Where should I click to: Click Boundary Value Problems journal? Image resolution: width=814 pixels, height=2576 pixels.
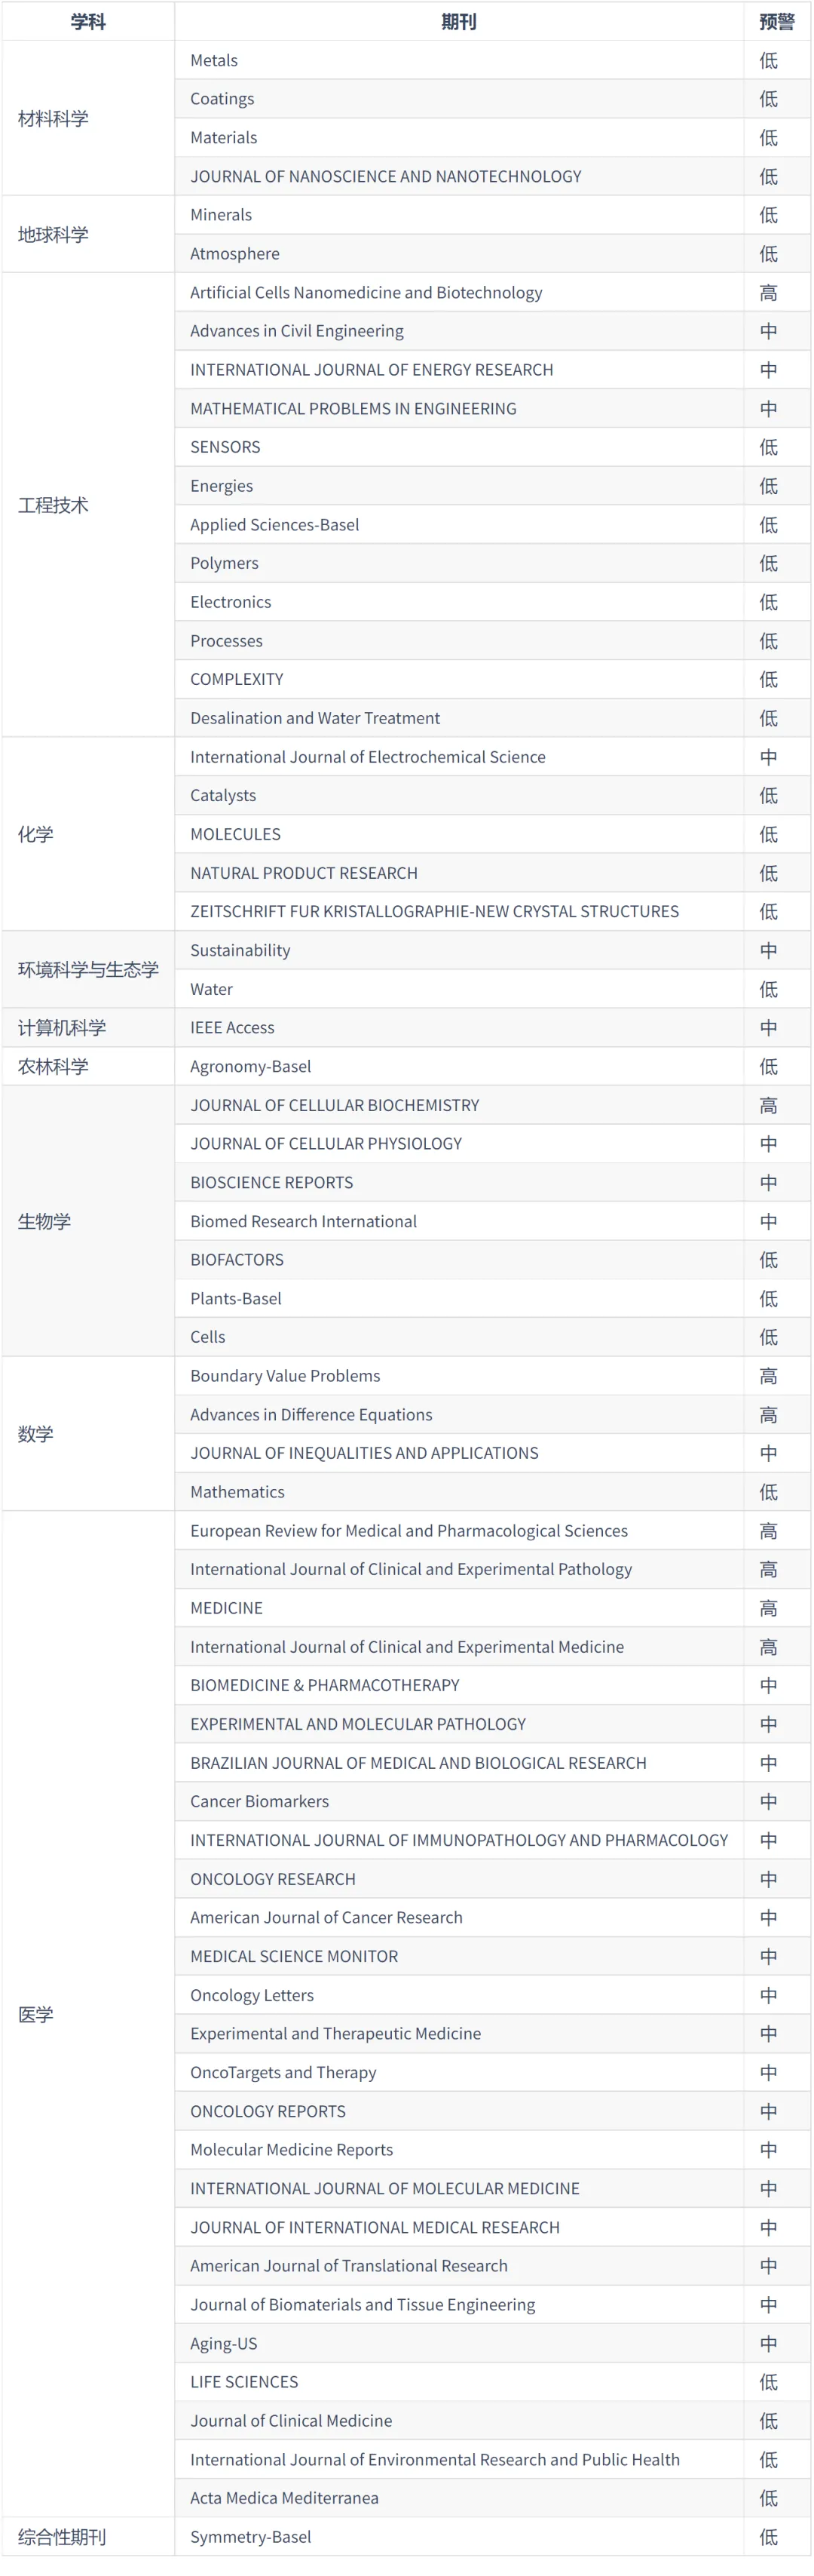point(285,1375)
